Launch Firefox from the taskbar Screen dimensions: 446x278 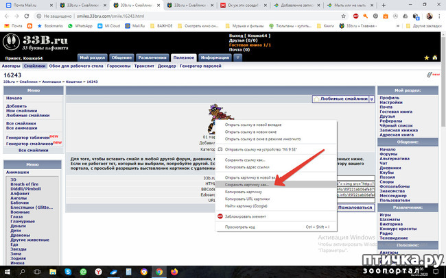pyautogui.click(x=174, y=272)
